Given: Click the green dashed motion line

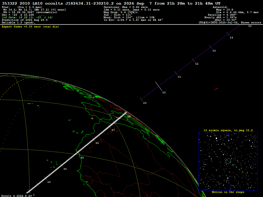Looking at the screenshot, I should (x=237, y=168).
